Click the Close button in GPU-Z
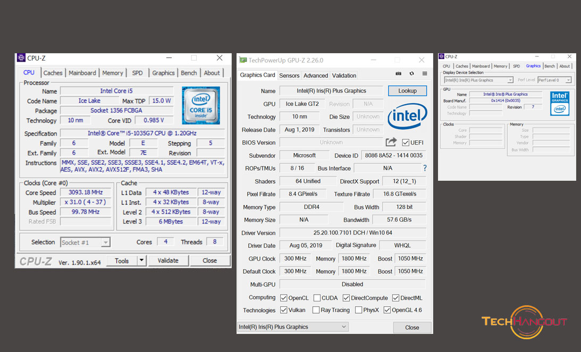The image size is (581, 352). pos(412,328)
